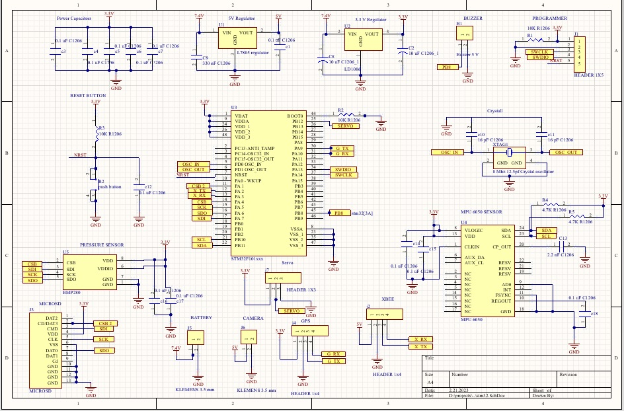The image size is (624, 411).
Task: Click the CSB port on BMP280 sensor
Action: [32, 264]
